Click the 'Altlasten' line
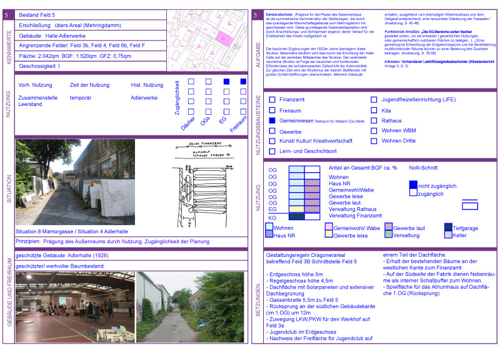The image size is (500, 353). (x=439, y=62)
